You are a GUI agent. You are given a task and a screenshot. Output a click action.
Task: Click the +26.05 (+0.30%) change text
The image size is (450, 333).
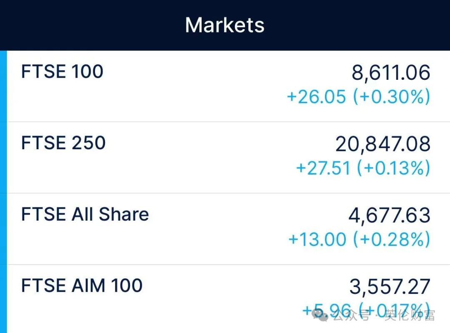click(x=359, y=96)
